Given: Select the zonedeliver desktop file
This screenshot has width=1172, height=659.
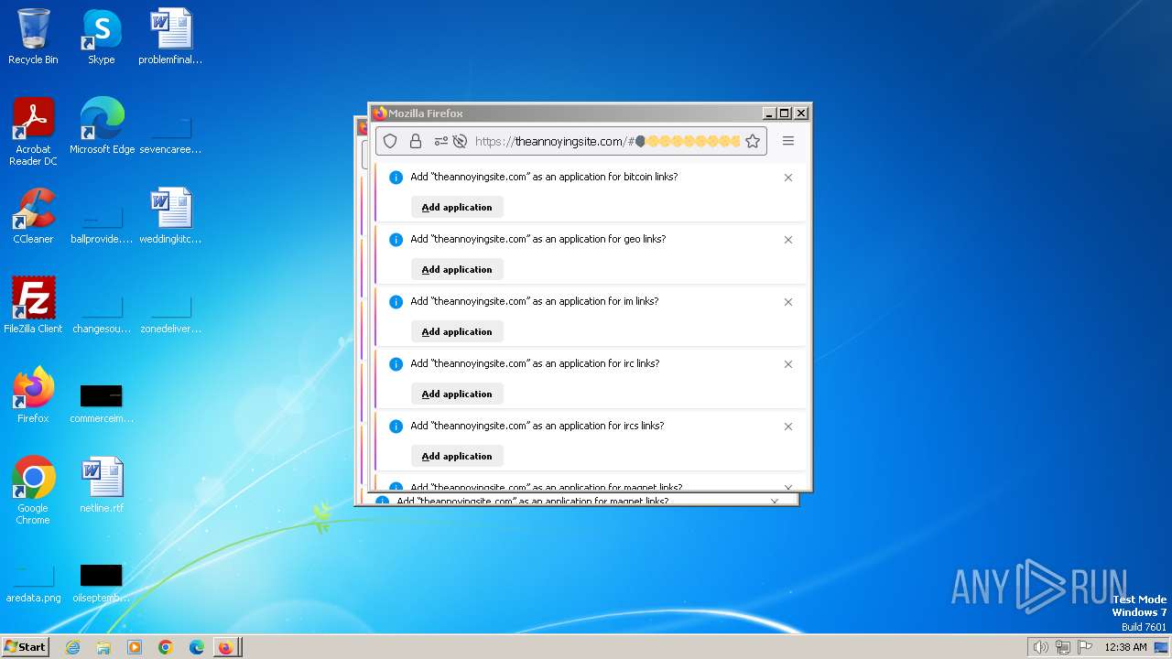Looking at the screenshot, I should click(x=170, y=312).
